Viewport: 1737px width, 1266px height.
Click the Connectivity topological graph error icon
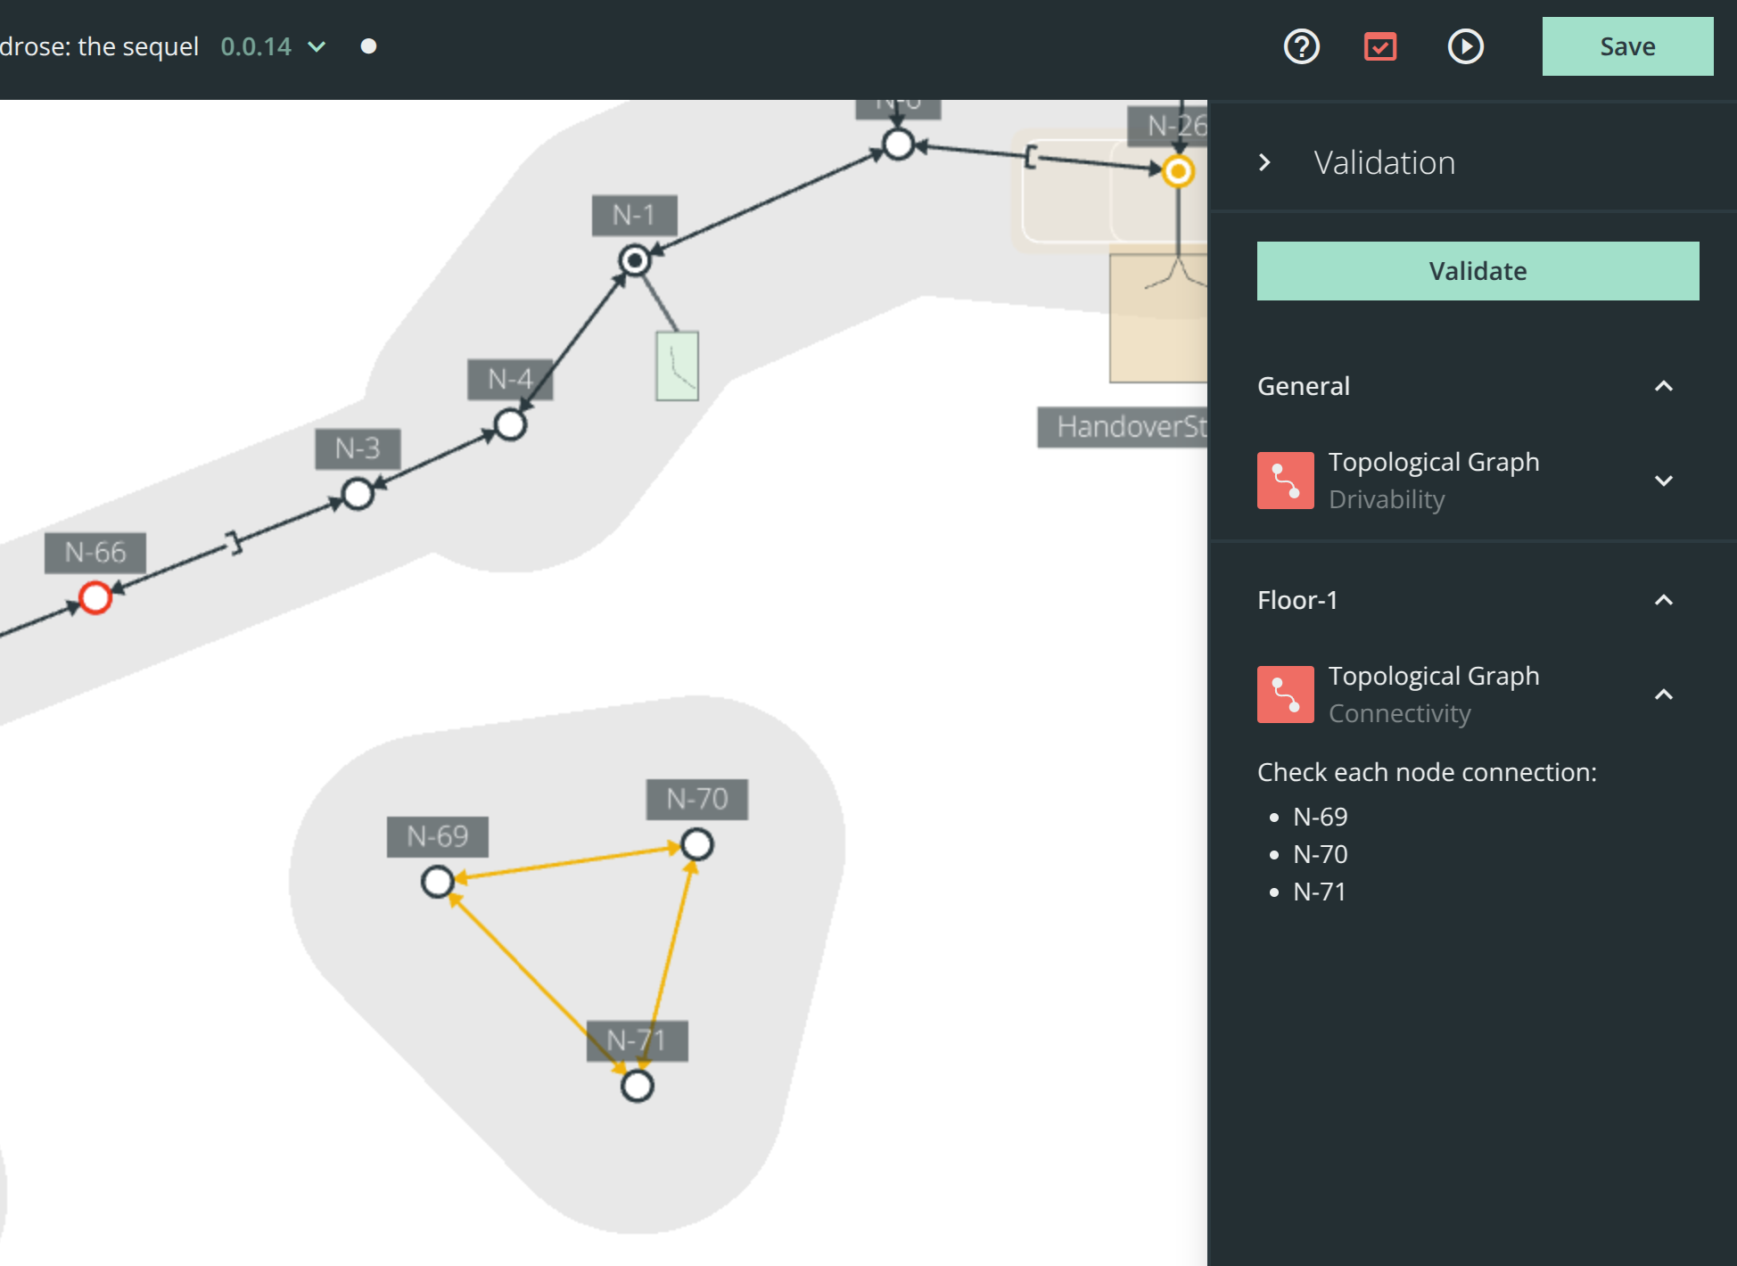pos(1285,695)
